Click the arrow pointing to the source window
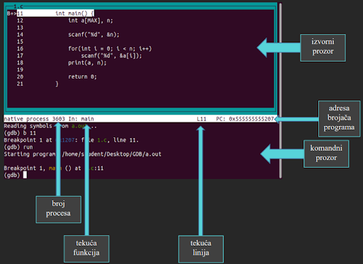Viewport: 363px width, 264px height. point(279,47)
